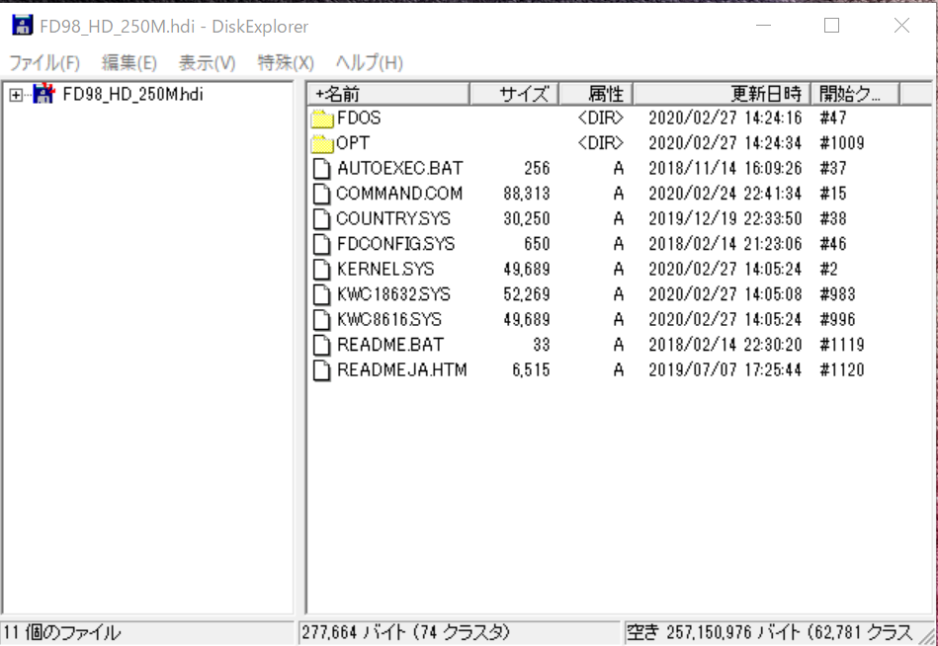
Task: Click the FDOS date 2020/02/27 14:24:16
Action: coord(725,118)
